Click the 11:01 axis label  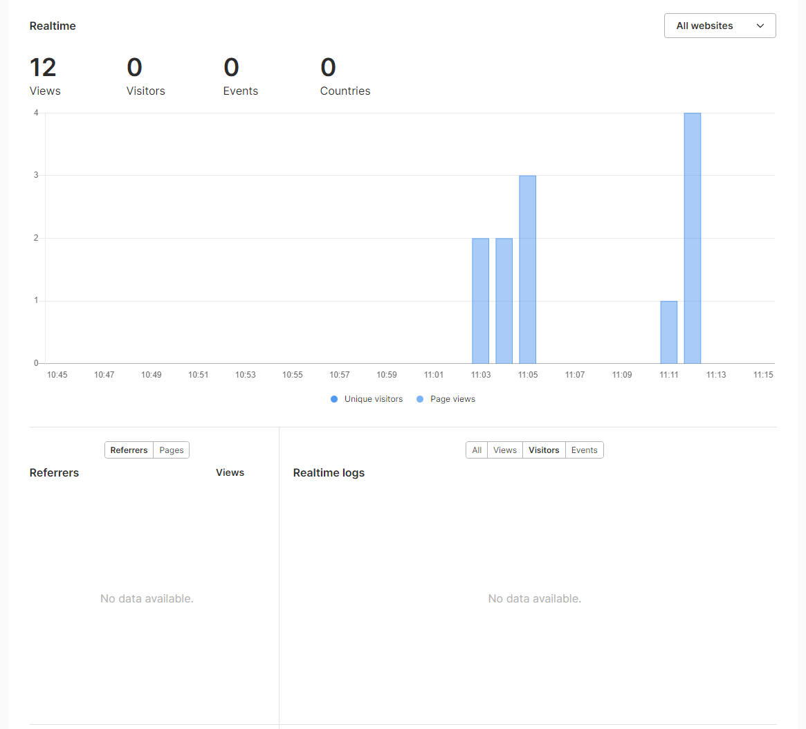[x=433, y=374]
